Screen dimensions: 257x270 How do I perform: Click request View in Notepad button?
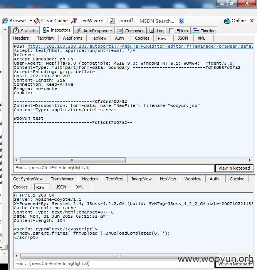click(x=234, y=168)
